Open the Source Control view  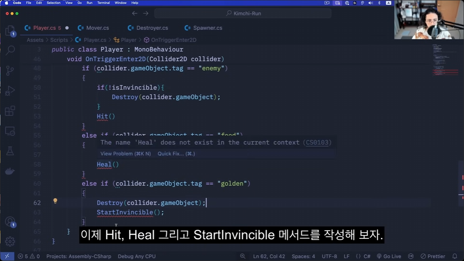pyautogui.click(x=10, y=71)
